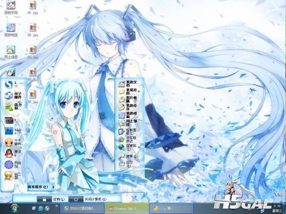This screenshot has height=214, width=286.
Task: Open Sogou browser from the Start menu
Action: tap(13, 84)
